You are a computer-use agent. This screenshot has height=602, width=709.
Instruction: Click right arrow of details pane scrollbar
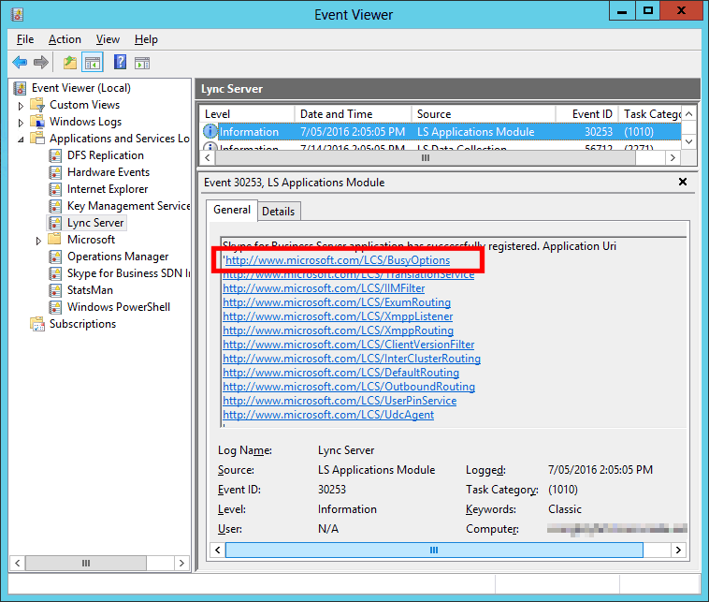678,550
